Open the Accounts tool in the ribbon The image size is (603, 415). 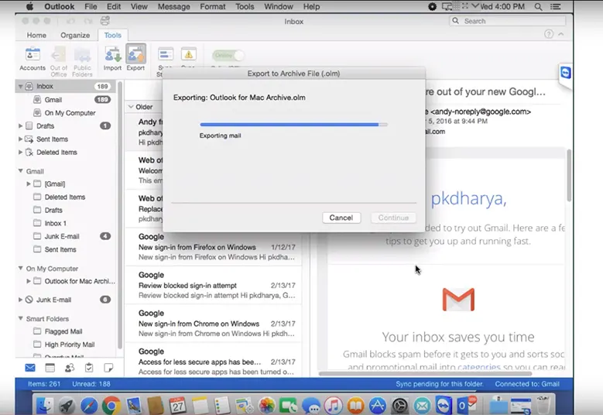pos(33,59)
